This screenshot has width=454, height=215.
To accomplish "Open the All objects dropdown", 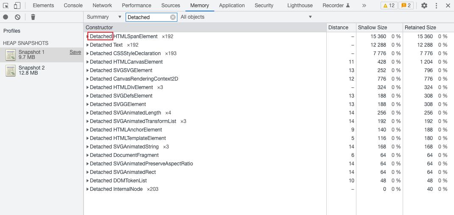I will coord(246,17).
